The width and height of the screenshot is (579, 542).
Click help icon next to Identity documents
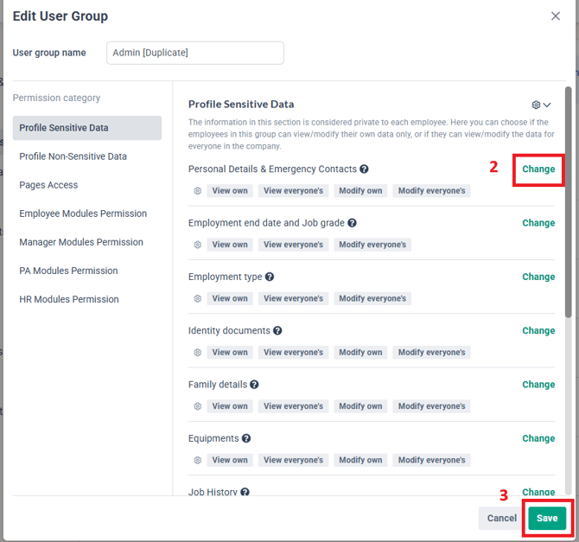[277, 331]
